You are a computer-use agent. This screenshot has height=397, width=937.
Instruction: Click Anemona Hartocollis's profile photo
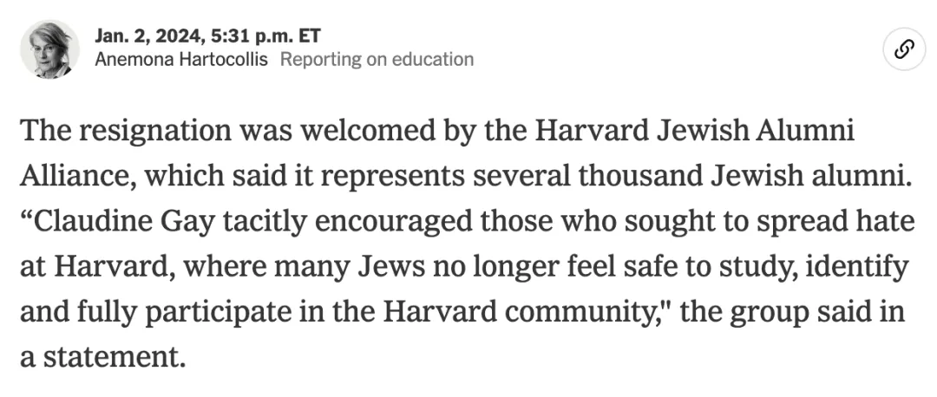click(x=50, y=49)
